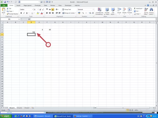The height and width of the screenshot is (118, 158).
Task: Open the Find & Select binoculars
Action: pyautogui.click(x=151, y=11)
